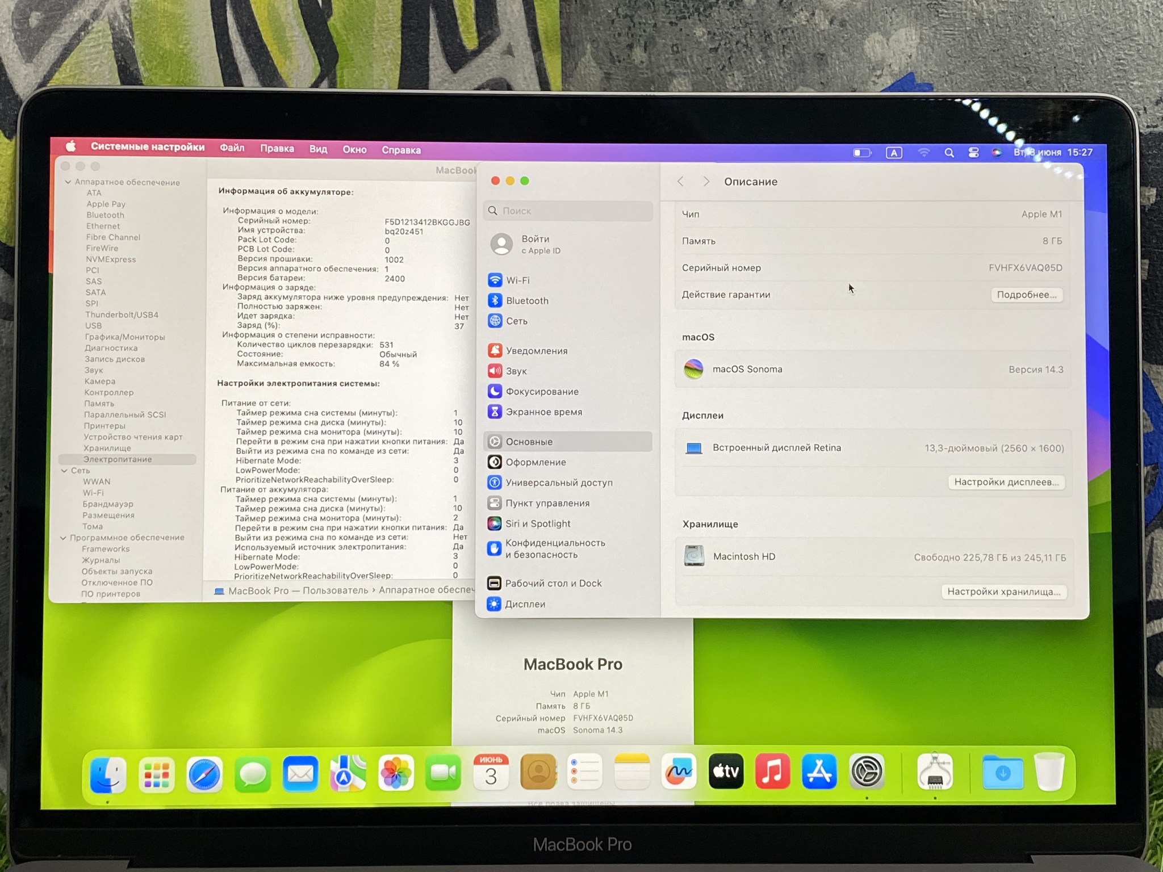Select Хранилище in hardware tree

coord(107,448)
